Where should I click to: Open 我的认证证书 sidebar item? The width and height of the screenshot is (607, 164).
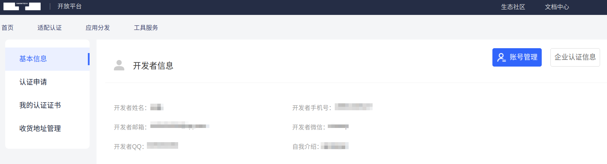47,105
